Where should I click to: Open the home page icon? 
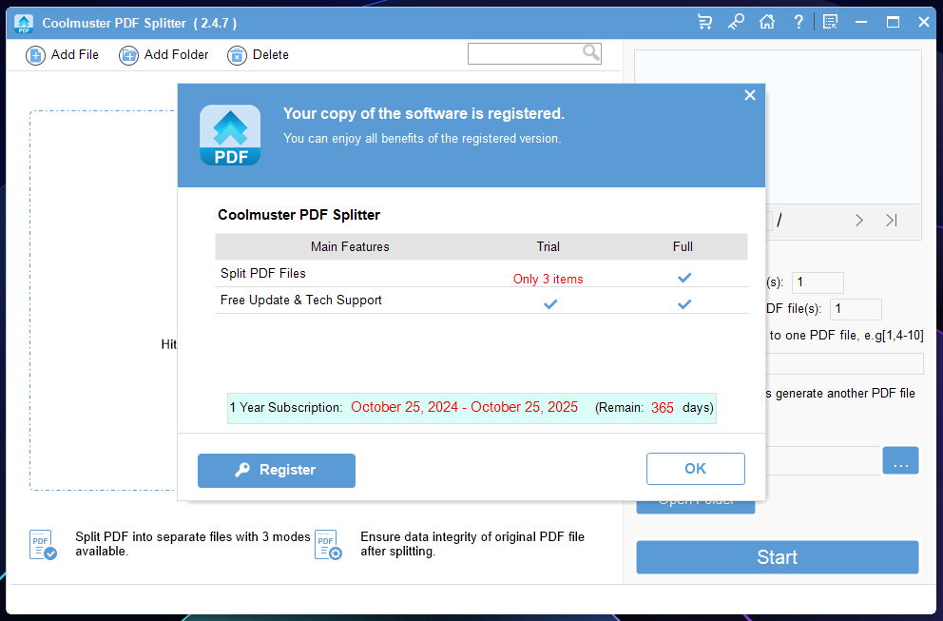pyautogui.click(x=767, y=22)
